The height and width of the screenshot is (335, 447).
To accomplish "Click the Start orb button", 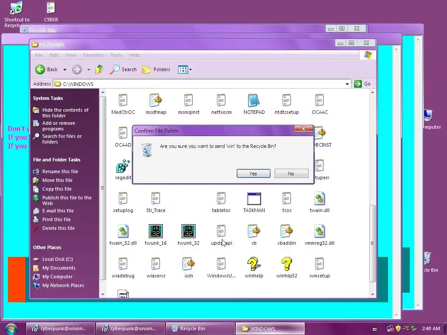I will 11,329.
